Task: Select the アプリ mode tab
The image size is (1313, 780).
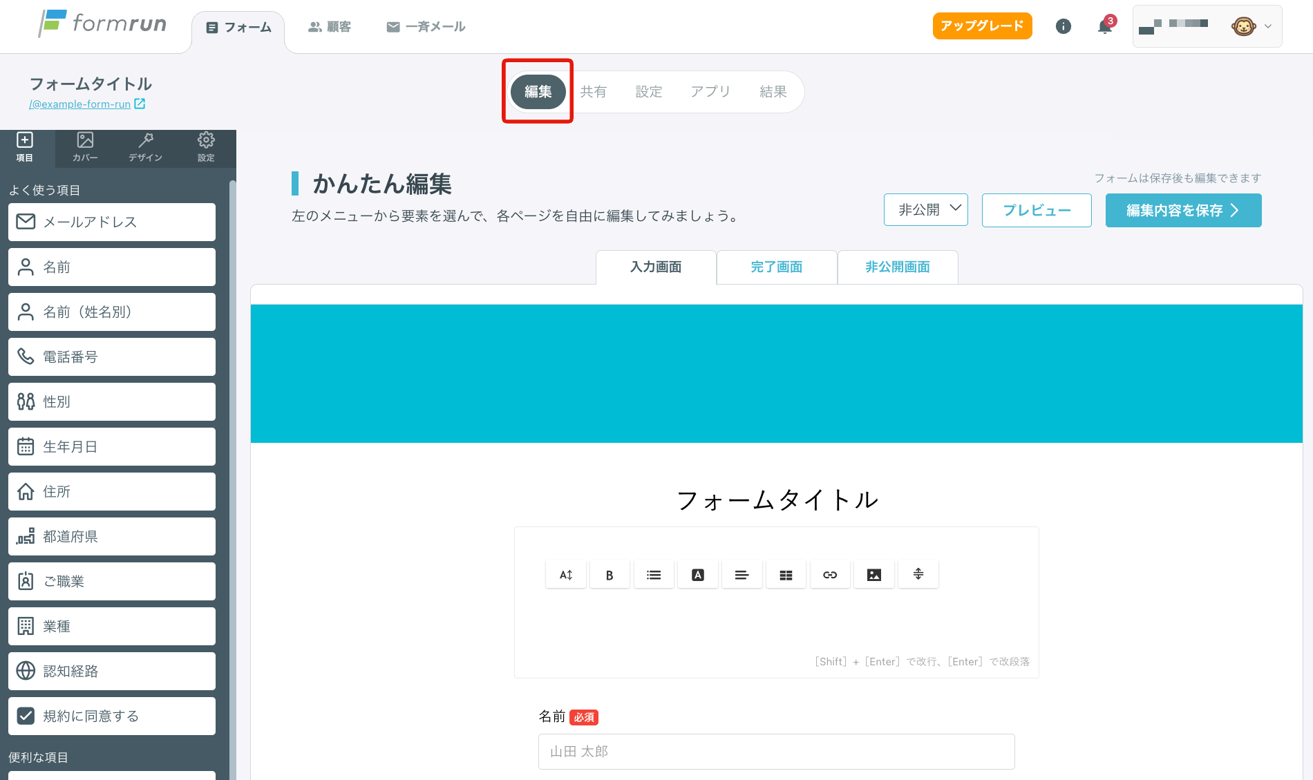Action: coord(710,91)
